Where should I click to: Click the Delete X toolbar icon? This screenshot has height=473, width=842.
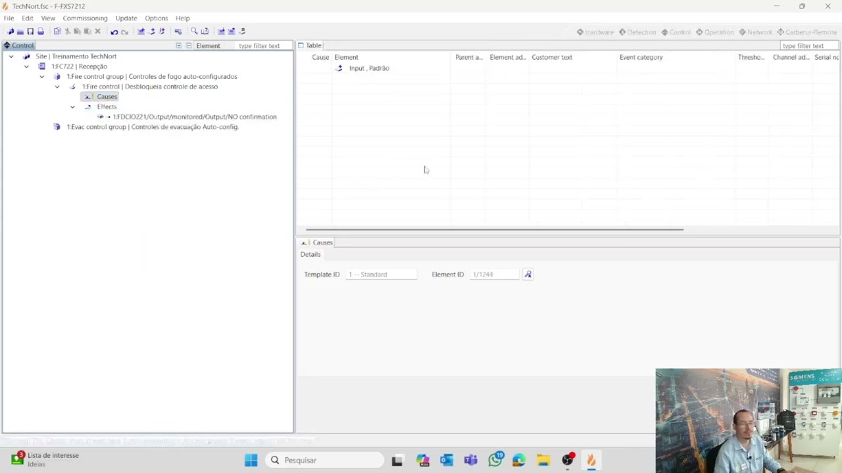pyautogui.click(x=97, y=32)
